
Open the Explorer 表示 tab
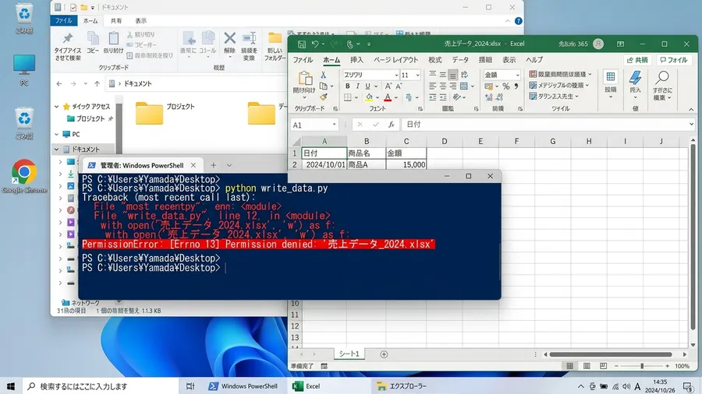[141, 20]
